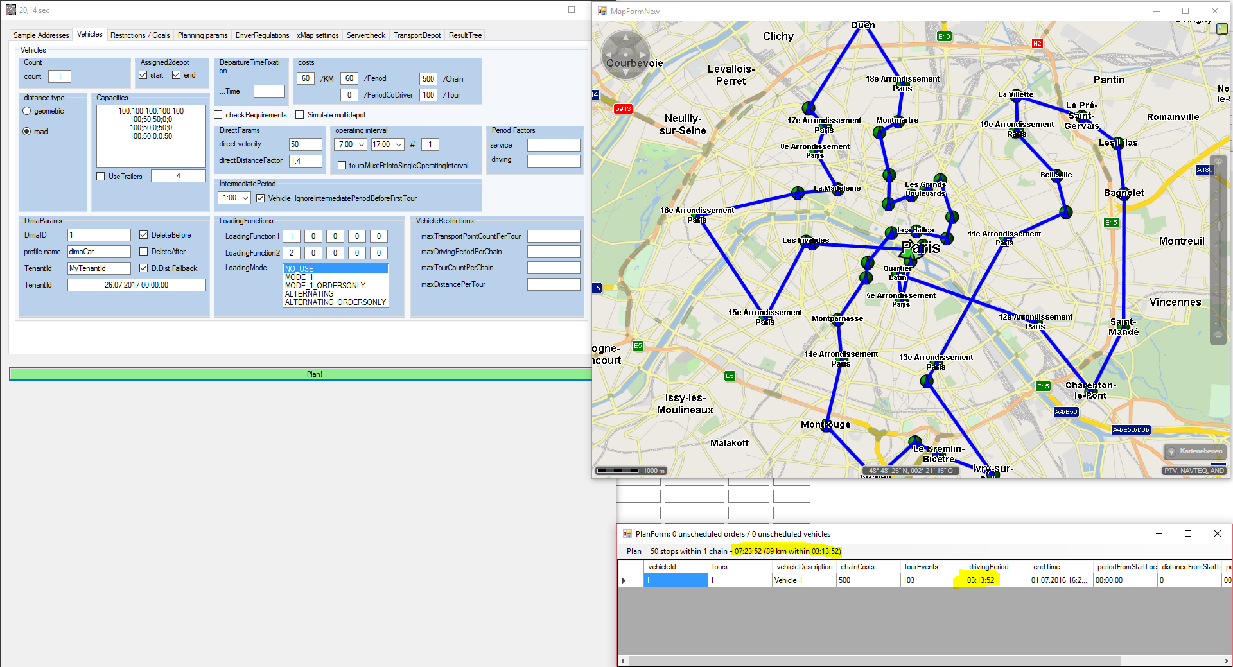Image resolution: width=1233 pixels, height=667 pixels.
Task: Select ALTERNATING in LoadingMode list
Action: (310, 294)
